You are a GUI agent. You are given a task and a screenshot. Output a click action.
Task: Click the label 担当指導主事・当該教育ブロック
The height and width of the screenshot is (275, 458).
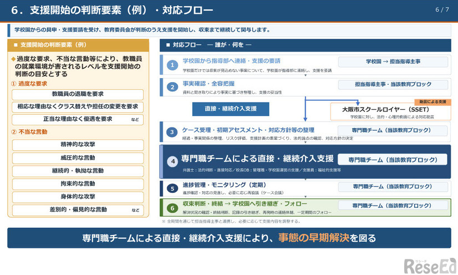click(x=393, y=84)
